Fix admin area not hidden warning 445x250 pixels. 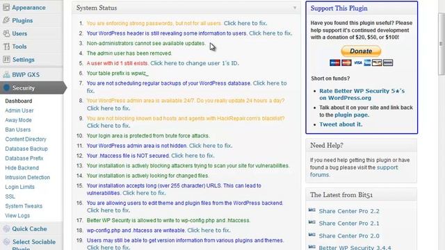[x=211, y=146]
